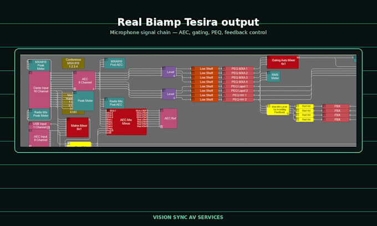Open the PEQ Lapel 2 block

click(x=238, y=91)
